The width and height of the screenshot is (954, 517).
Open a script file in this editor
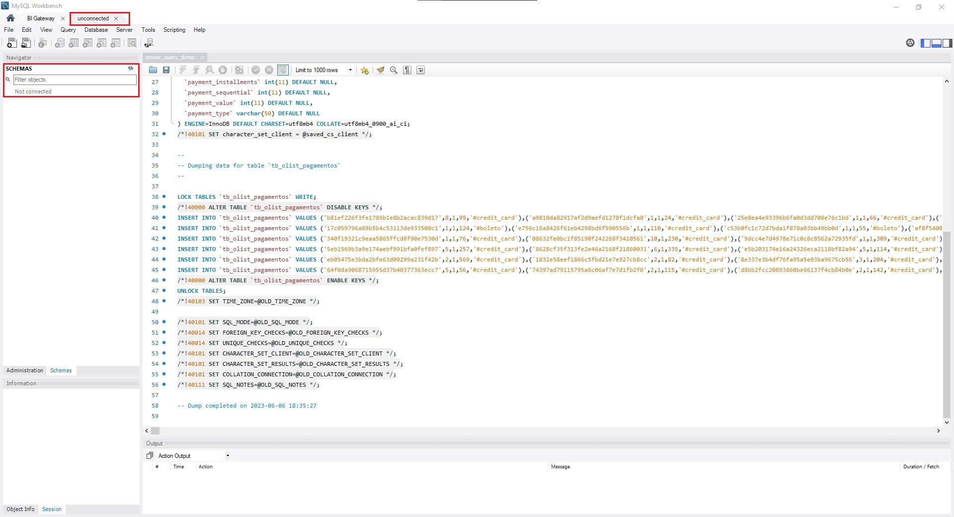[x=153, y=70]
